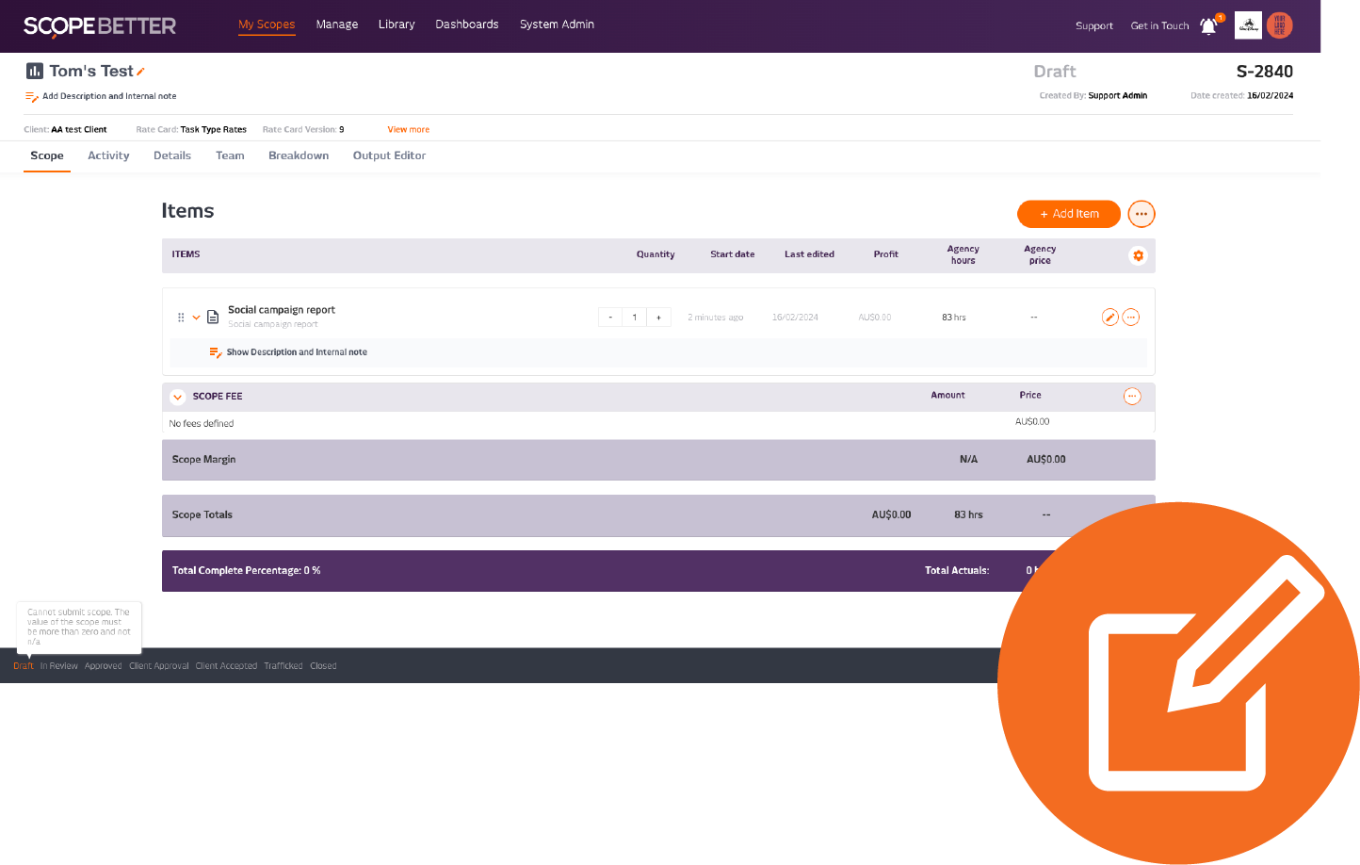Image resolution: width=1360 pixels, height=865 pixels.
Task: Switch to the Breakdown tab
Action: click(x=299, y=155)
